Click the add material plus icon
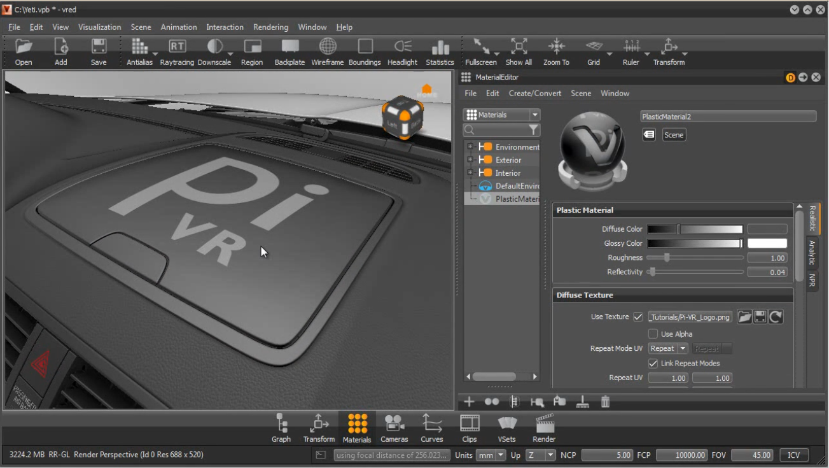 click(x=470, y=402)
